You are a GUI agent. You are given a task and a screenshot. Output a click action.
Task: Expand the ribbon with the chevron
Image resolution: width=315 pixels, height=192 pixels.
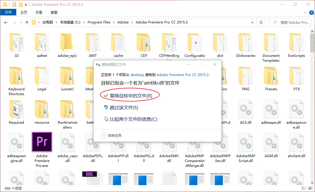coord(305,13)
